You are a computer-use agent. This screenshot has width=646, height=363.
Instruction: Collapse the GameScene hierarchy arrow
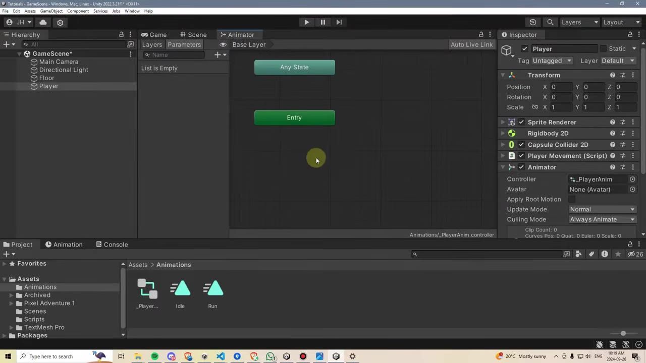point(20,54)
